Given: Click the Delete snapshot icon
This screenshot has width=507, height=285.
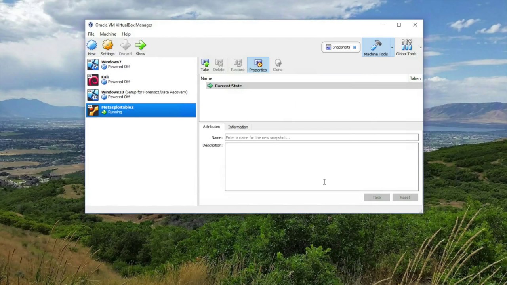Looking at the screenshot, I should [x=219, y=63].
